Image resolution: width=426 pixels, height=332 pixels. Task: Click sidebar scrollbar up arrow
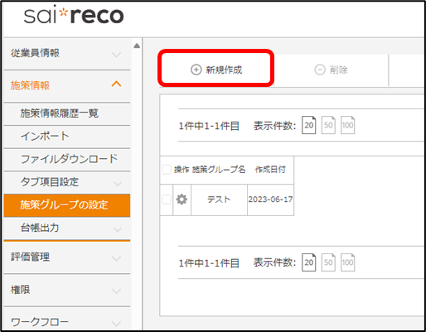point(137,46)
